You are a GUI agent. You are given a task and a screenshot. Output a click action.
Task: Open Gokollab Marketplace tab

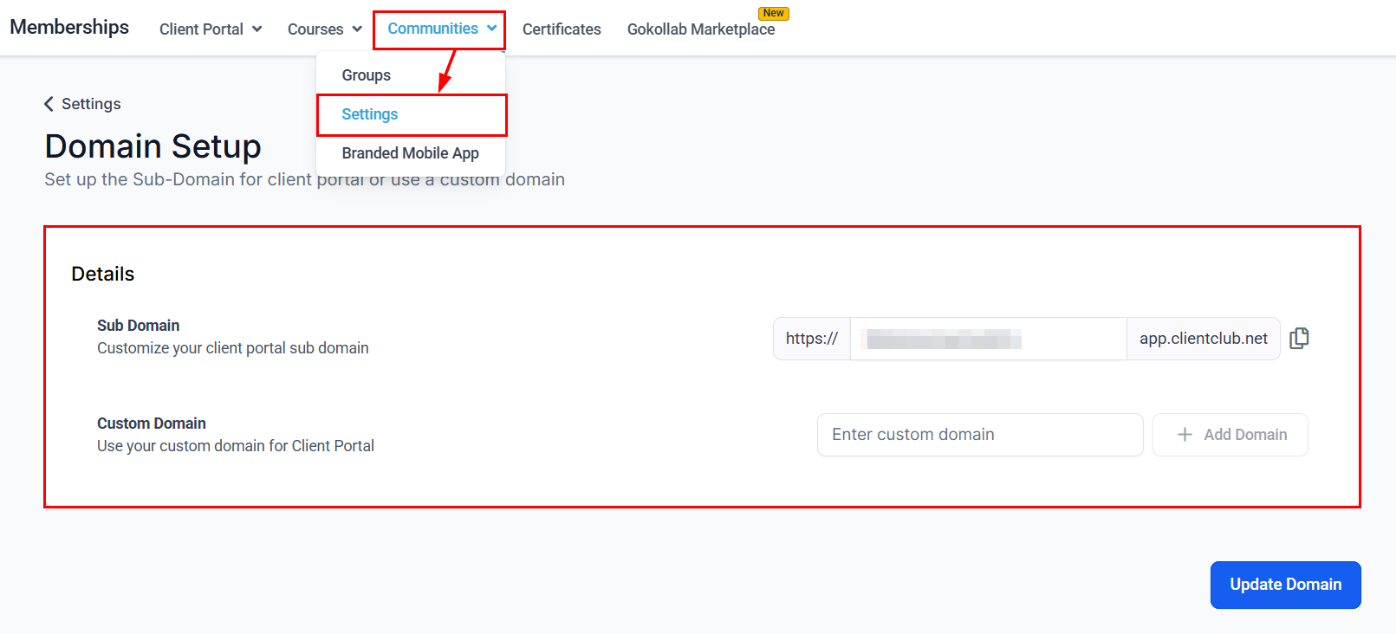[701, 29]
